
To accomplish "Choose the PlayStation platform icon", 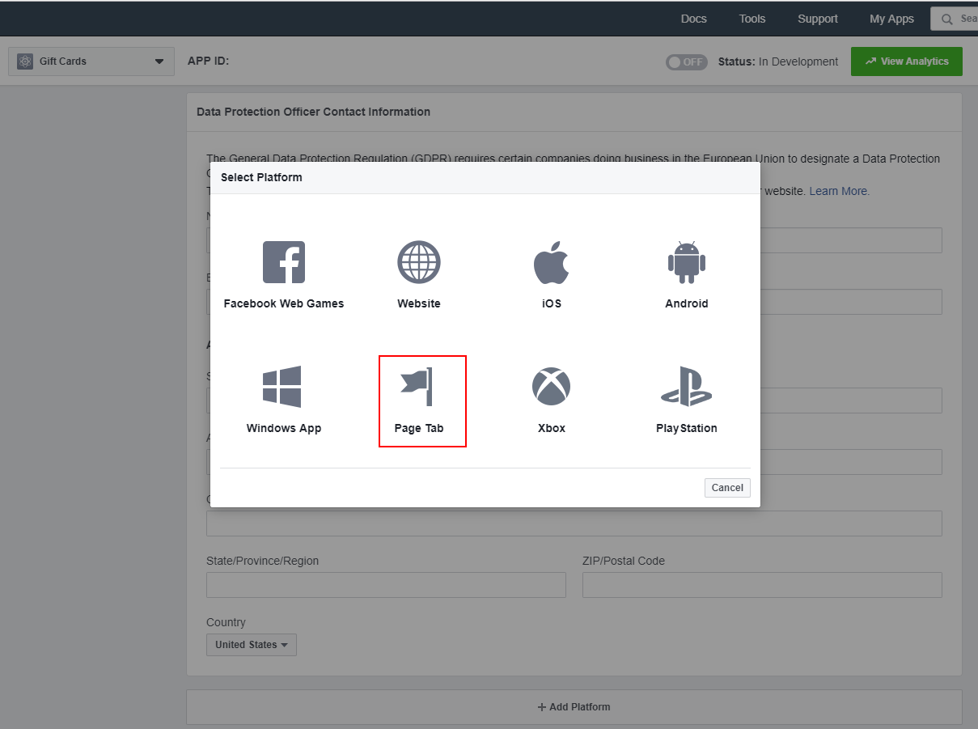I will (x=686, y=387).
